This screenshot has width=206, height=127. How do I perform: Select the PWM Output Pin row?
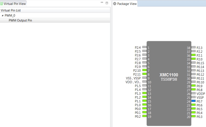(x=55, y=21)
